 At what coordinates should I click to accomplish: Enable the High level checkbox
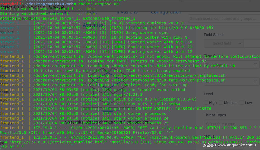click(206, 103)
